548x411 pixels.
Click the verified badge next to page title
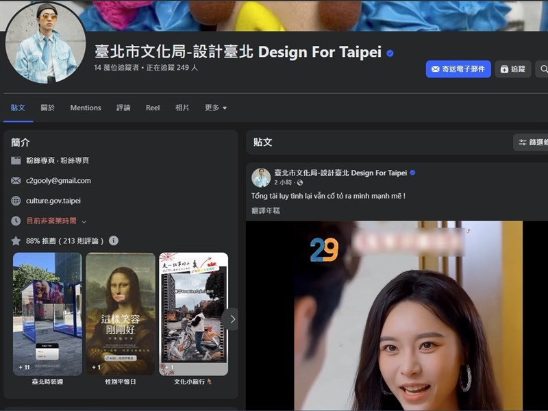coord(390,53)
